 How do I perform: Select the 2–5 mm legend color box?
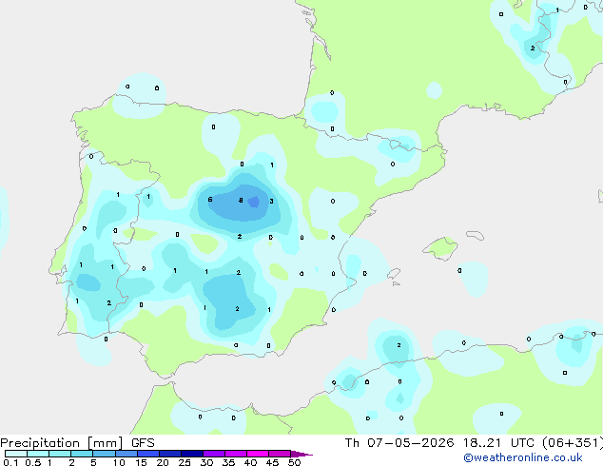pos(82,454)
